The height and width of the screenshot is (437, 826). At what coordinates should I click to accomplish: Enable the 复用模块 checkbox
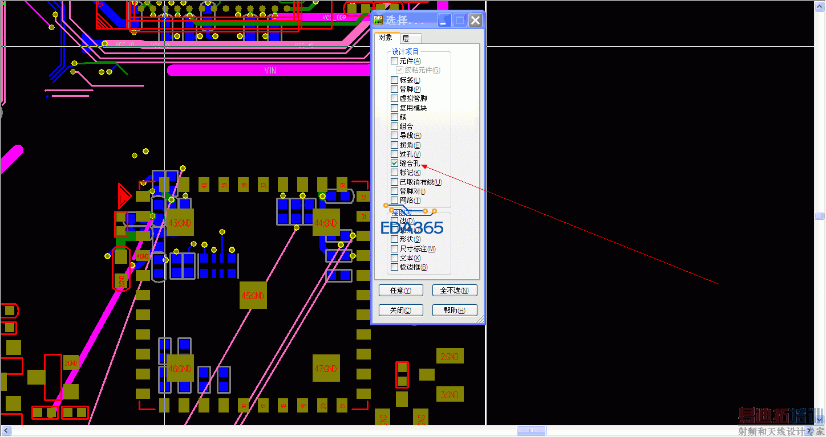(395, 108)
